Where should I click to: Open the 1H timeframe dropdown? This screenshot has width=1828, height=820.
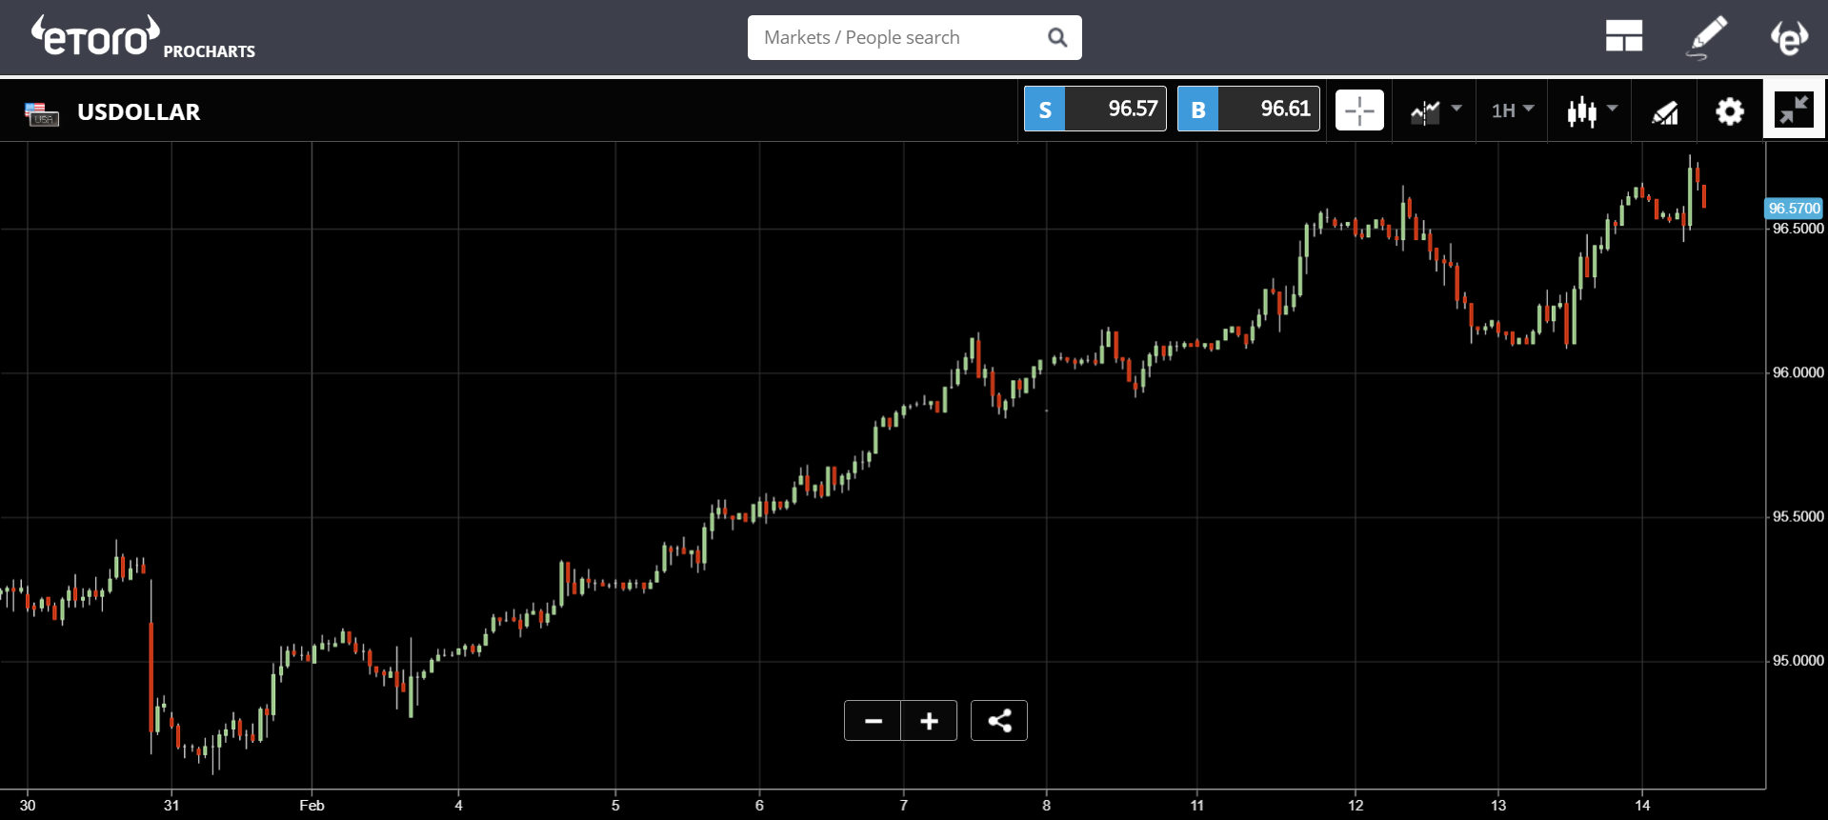pyautogui.click(x=1513, y=110)
